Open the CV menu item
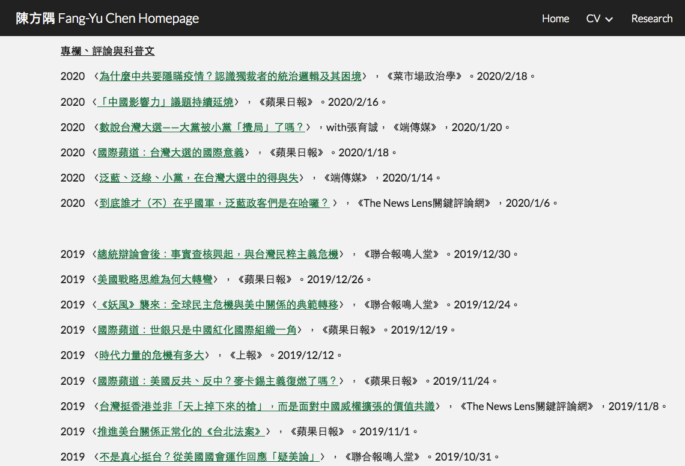The width and height of the screenshot is (685, 466). point(593,19)
